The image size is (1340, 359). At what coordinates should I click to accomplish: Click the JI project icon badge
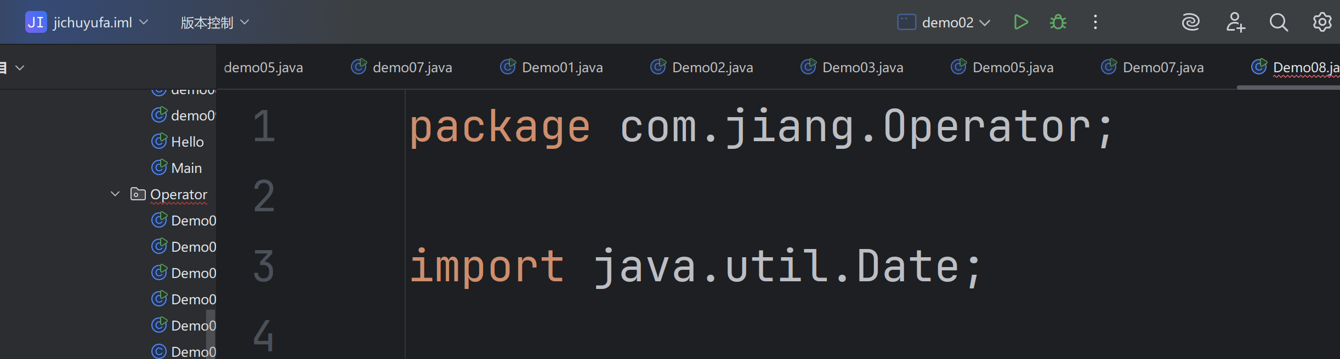point(36,22)
